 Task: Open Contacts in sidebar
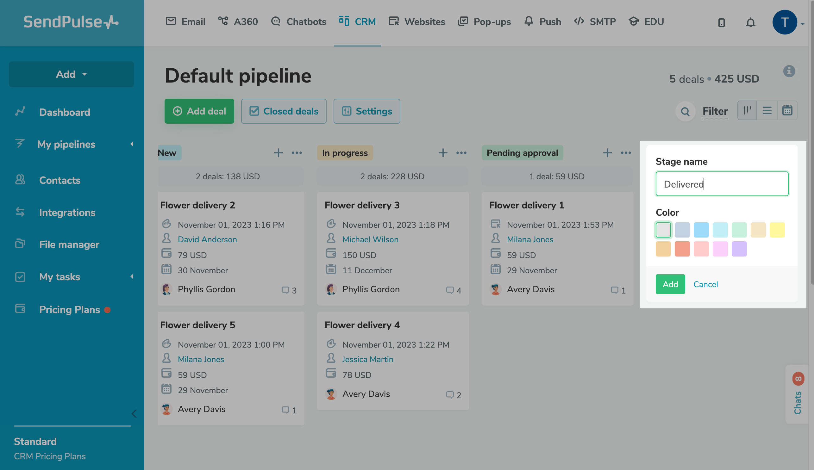(59, 180)
